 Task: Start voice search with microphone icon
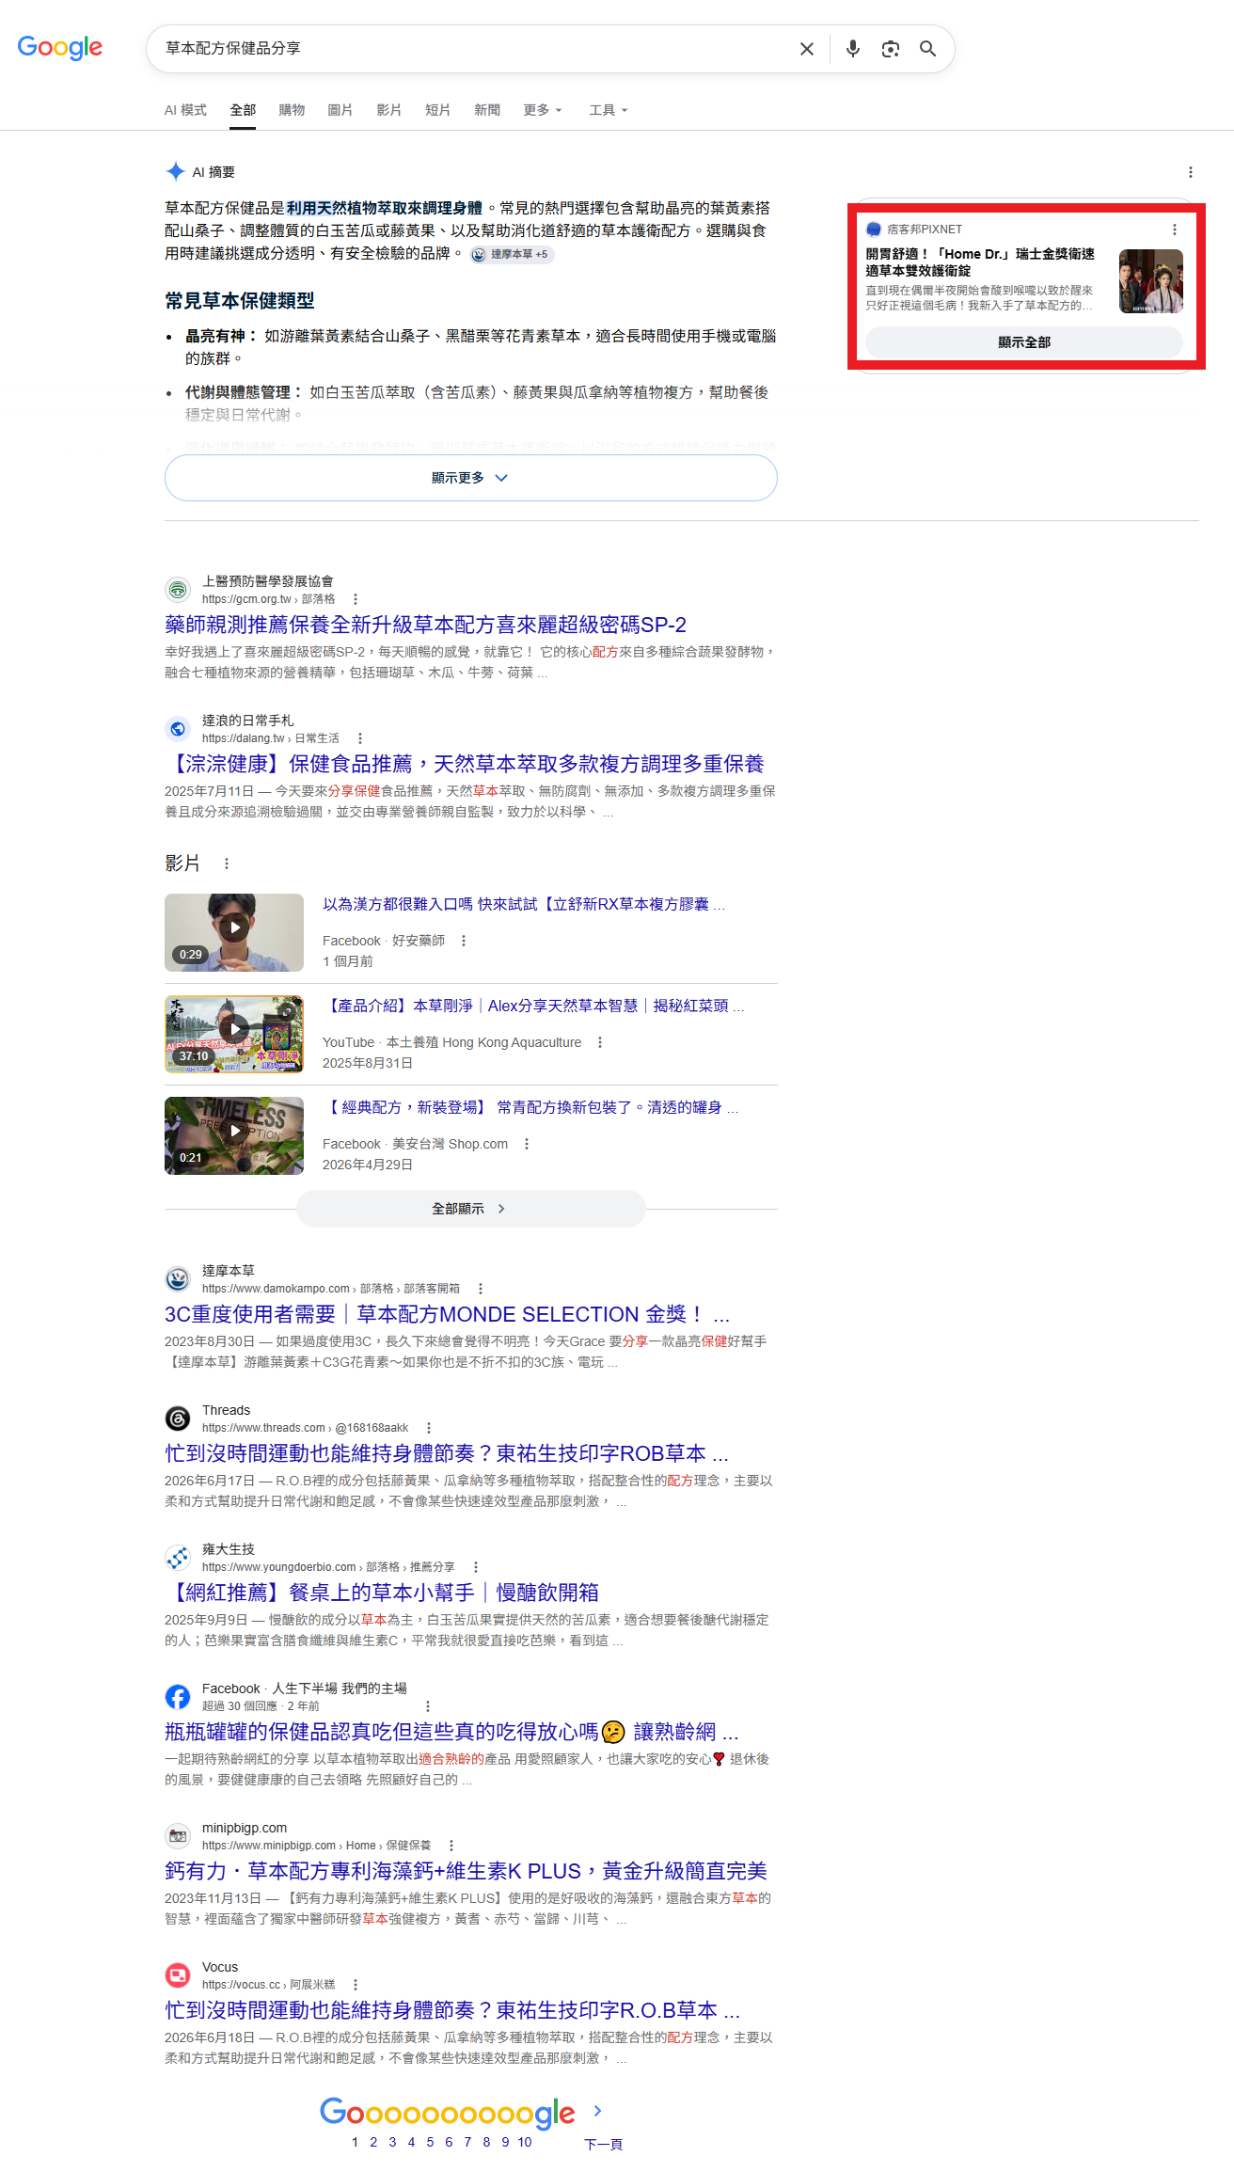click(853, 49)
